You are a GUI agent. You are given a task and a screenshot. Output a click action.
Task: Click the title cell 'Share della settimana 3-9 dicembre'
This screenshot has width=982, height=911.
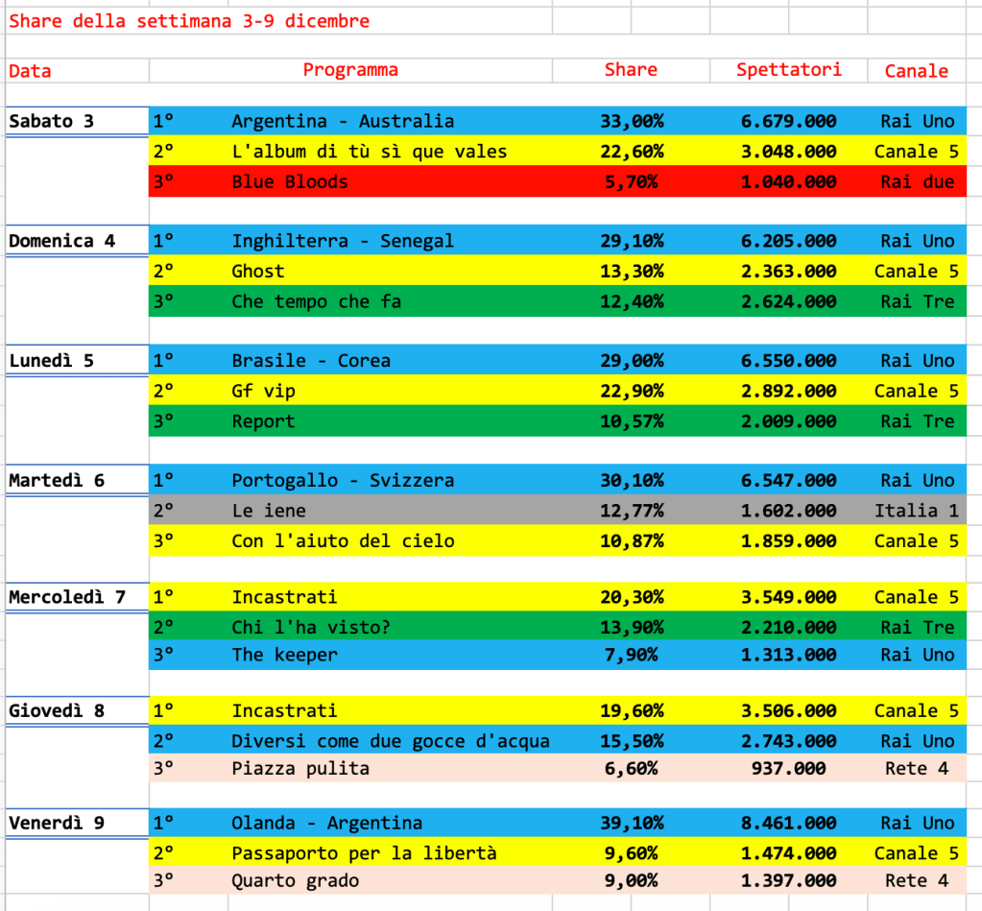pyautogui.click(x=189, y=20)
